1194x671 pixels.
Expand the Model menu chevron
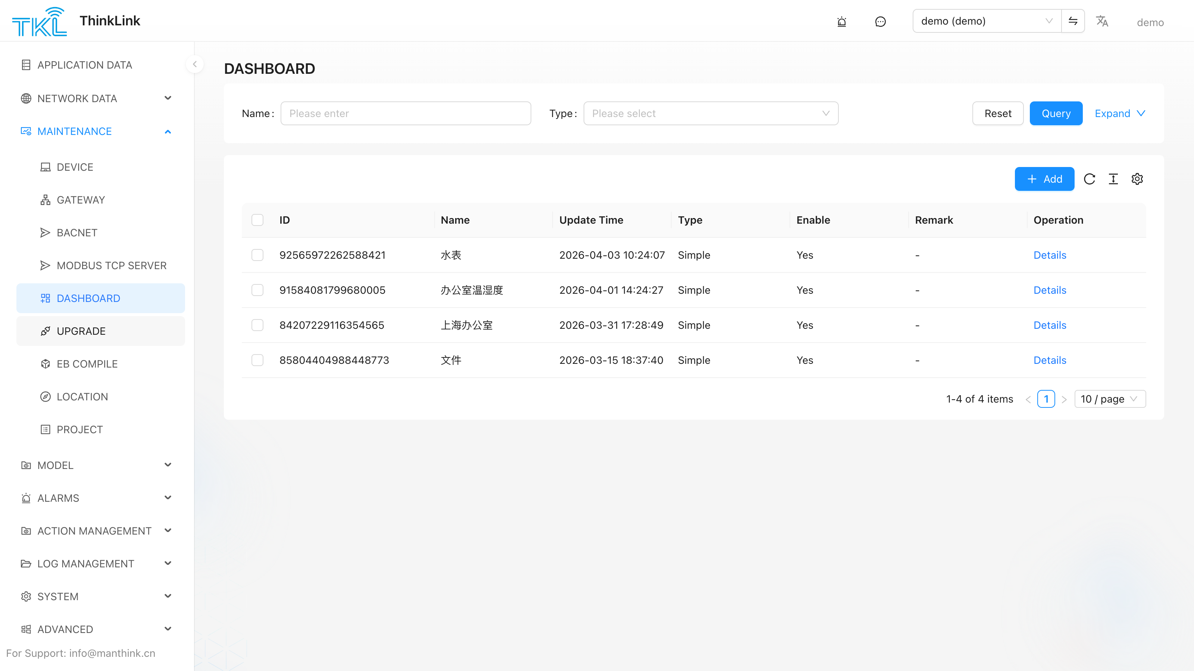tap(168, 465)
